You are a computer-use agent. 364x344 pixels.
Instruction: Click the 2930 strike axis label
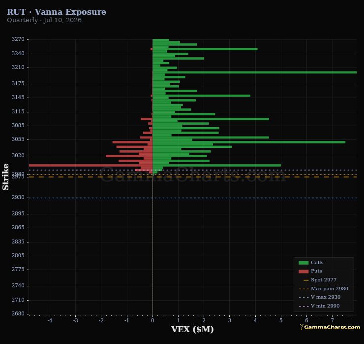[x=18, y=198]
